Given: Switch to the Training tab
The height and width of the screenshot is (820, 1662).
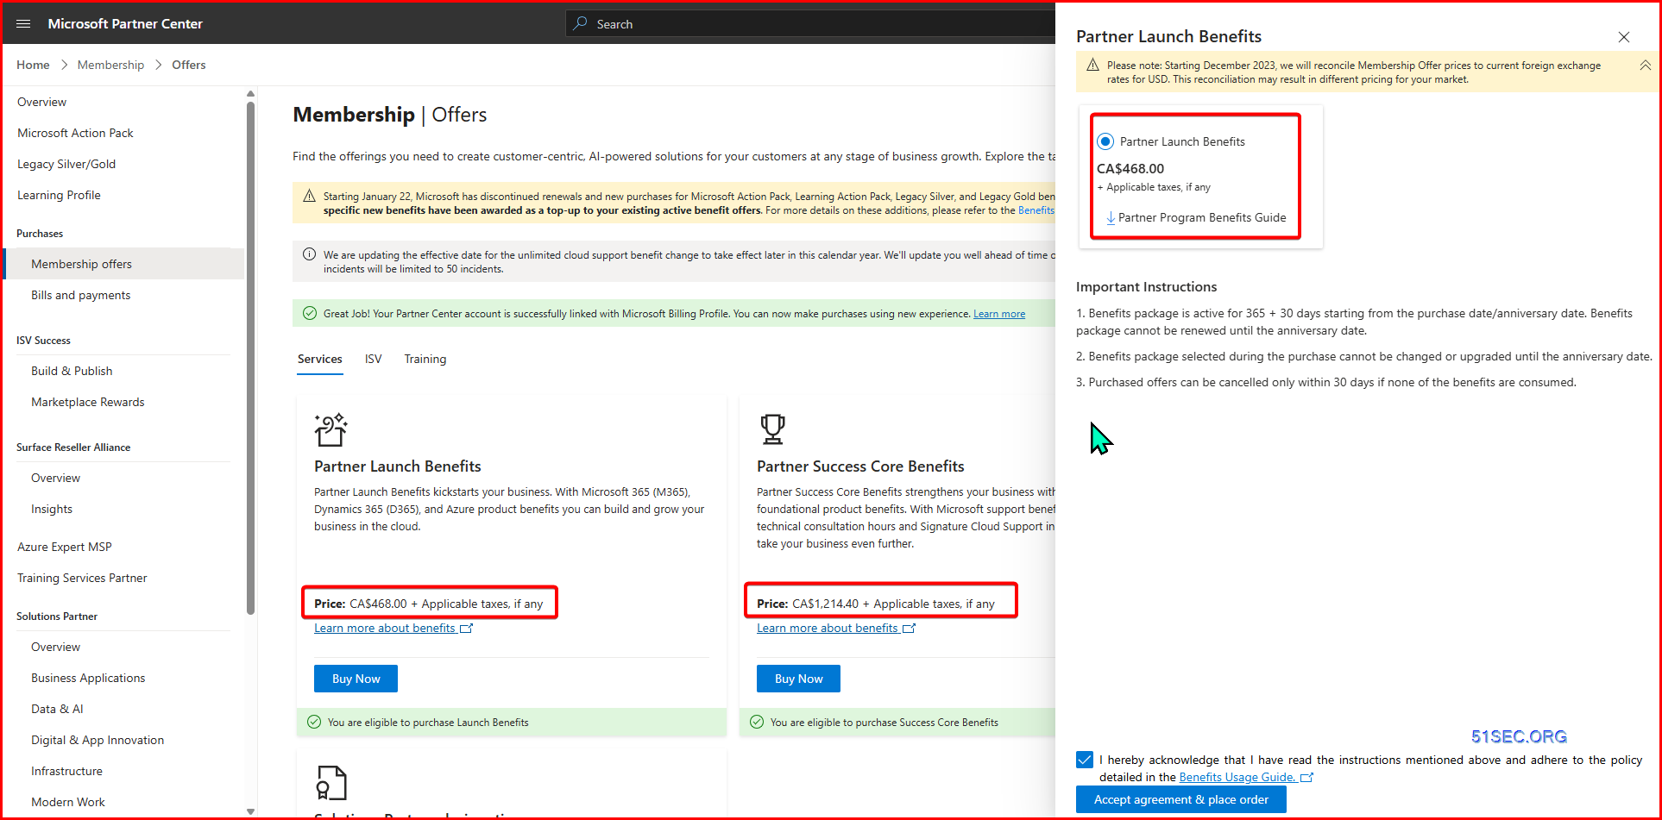Looking at the screenshot, I should (425, 359).
